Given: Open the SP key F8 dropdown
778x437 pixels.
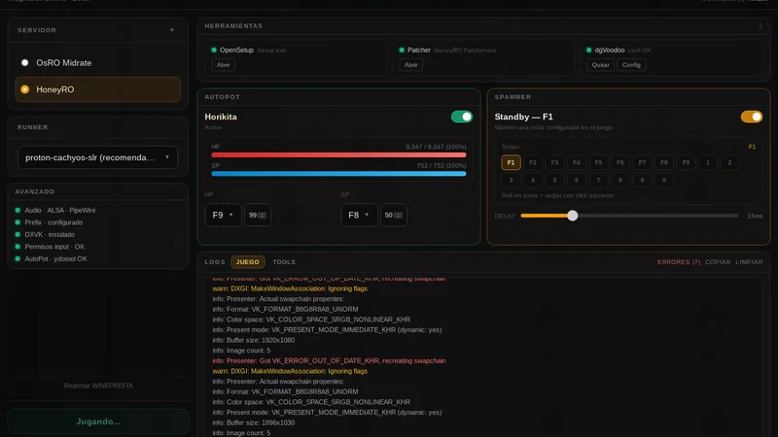Looking at the screenshot, I should [x=359, y=215].
